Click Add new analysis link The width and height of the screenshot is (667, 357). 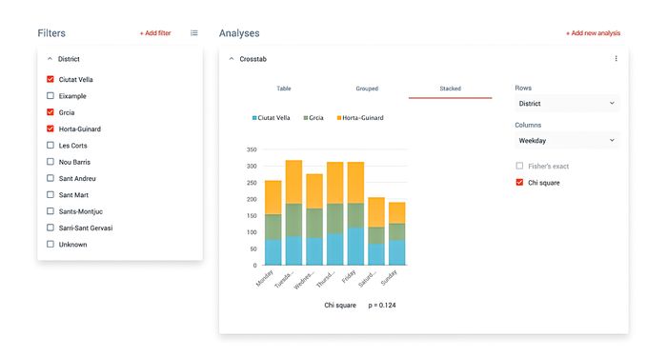[x=593, y=32]
